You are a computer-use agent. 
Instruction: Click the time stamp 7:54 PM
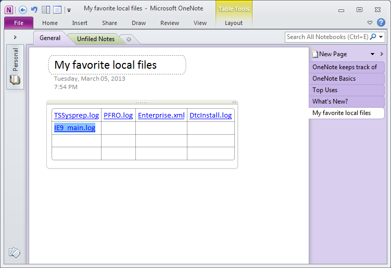tap(66, 87)
